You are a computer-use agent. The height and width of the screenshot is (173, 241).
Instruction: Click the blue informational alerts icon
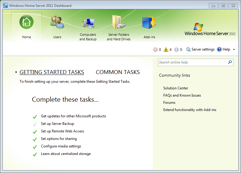(x=177, y=49)
